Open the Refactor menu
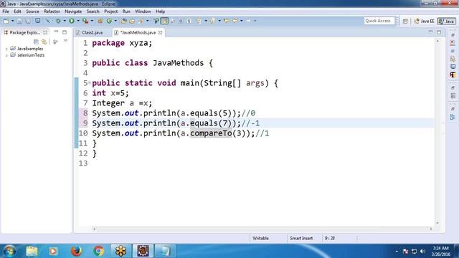The height and width of the screenshot is (258, 459). (x=52, y=11)
